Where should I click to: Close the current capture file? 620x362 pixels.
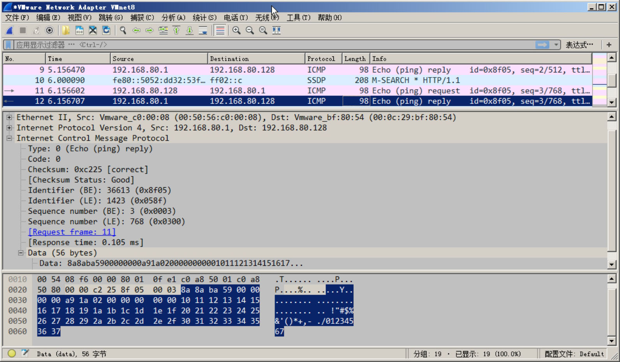click(x=93, y=30)
